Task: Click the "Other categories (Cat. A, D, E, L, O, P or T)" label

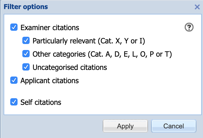Action: (x=102, y=54)
